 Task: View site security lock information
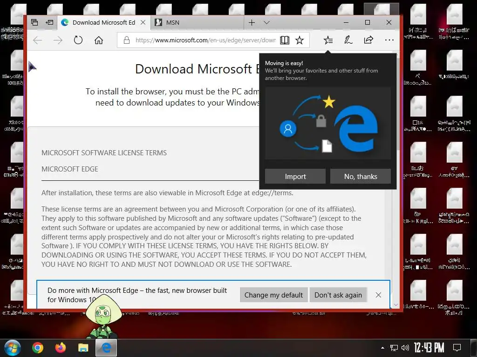click(x=127, y=40)
